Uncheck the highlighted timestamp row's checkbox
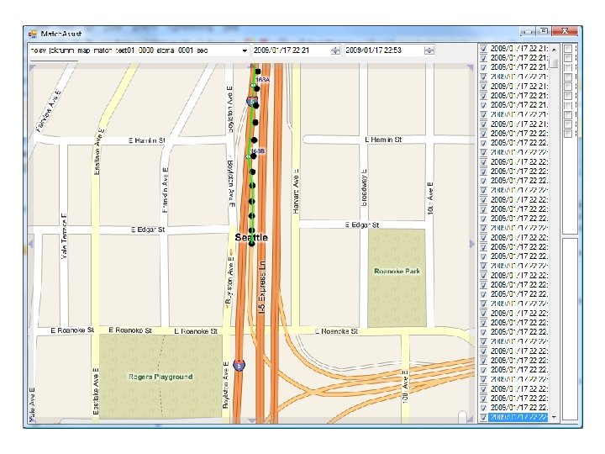The width and height of the screenshot is (605, 454). (483, 417)
